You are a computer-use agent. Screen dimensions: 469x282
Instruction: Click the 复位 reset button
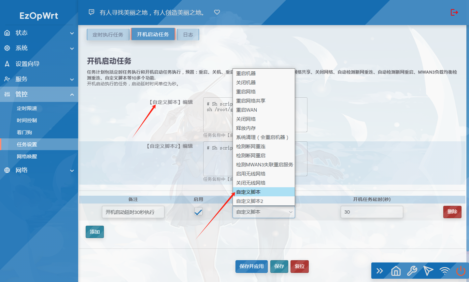tap(300, 266)
